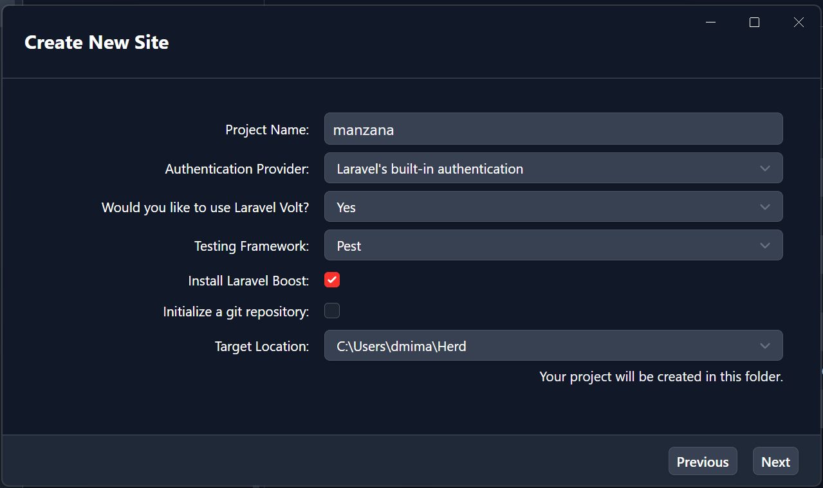Maximize the Create New Site window
The image size is (823, 488).
pos(755,23)
